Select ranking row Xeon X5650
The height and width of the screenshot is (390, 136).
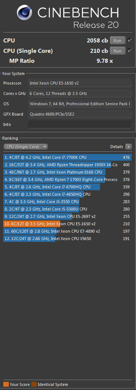click(67, 239)
